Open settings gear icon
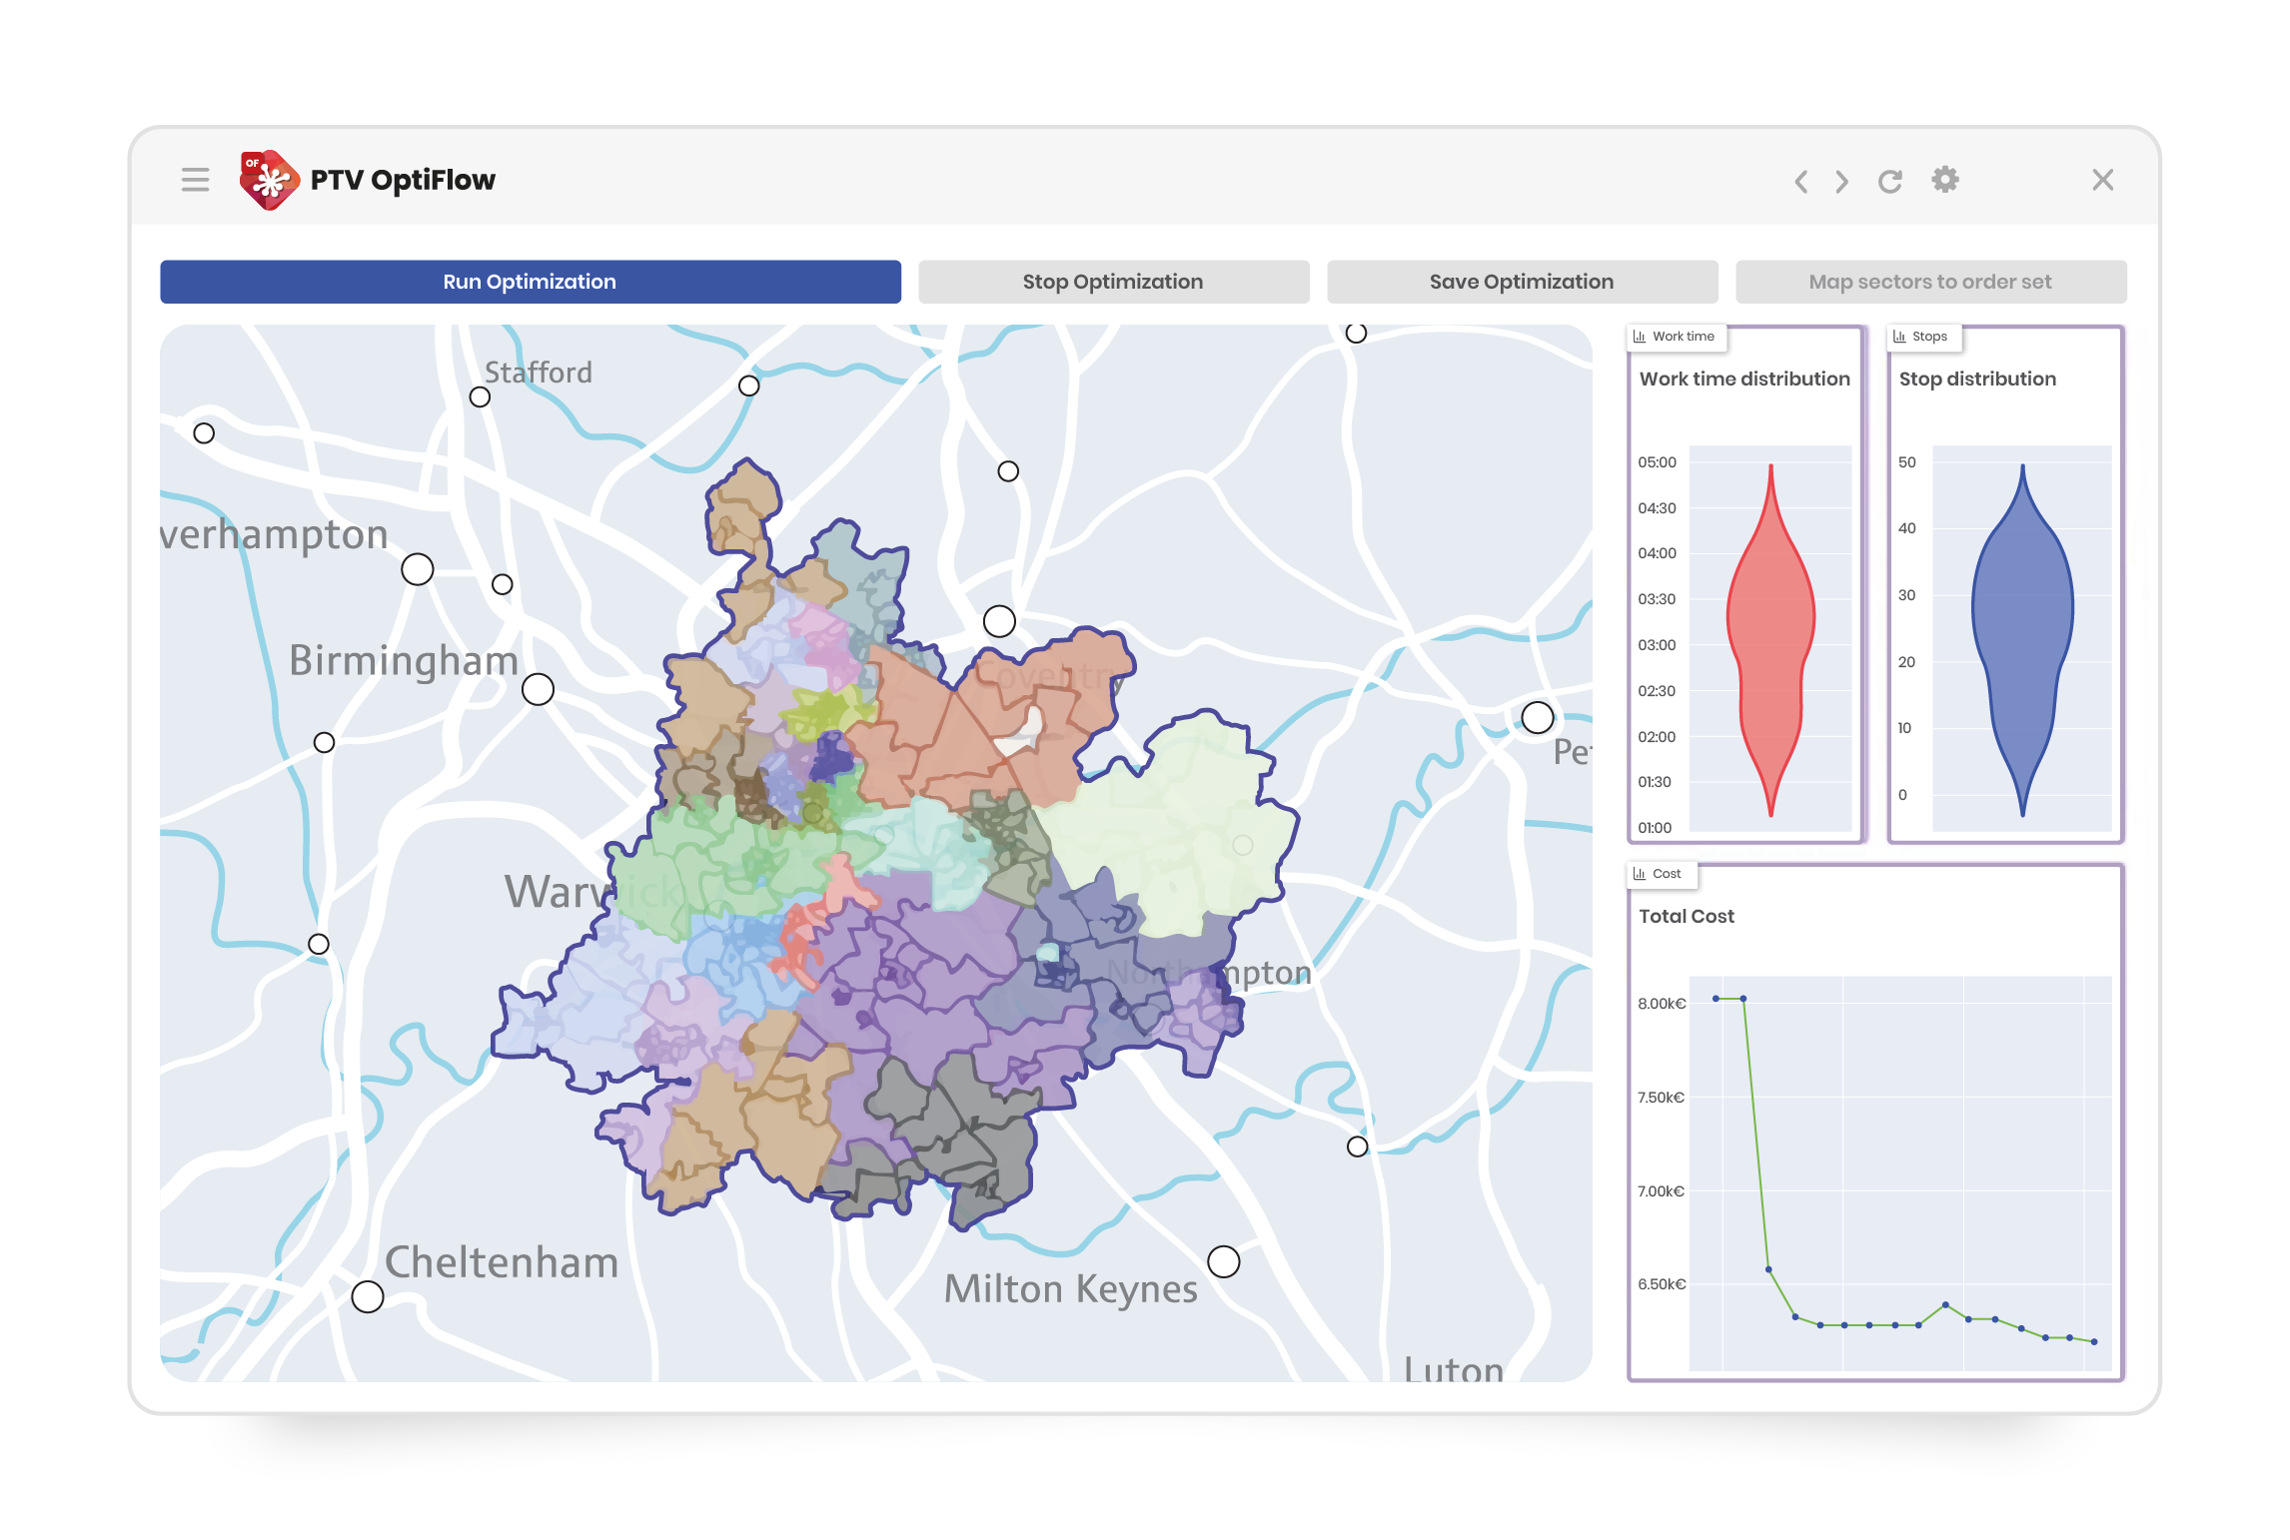2290x1540 pixels. click(1944, 180)
